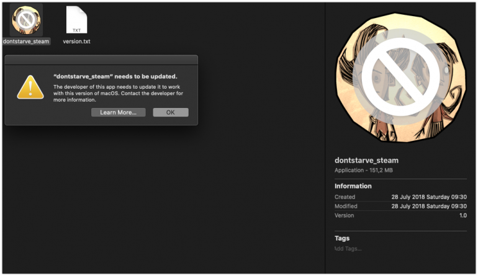The image size is (478, 276).
Task: Click the dontstarve_steam file name label
Action: point(26,42)
